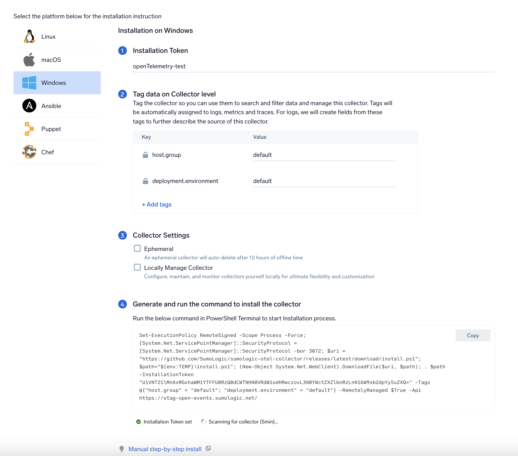This screenshot has height=456, width=518.
Task: Edit the host.group value field
Action: pyautogui.click(x=324, y=155)
